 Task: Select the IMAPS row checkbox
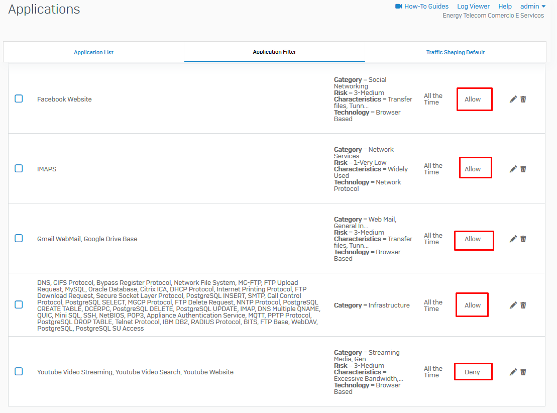tap(19, 168)
